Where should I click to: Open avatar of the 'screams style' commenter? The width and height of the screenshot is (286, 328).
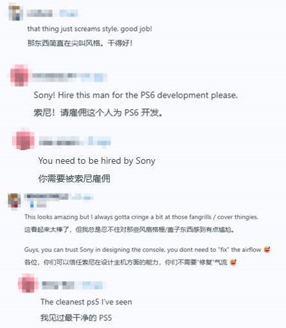point(15,14)
